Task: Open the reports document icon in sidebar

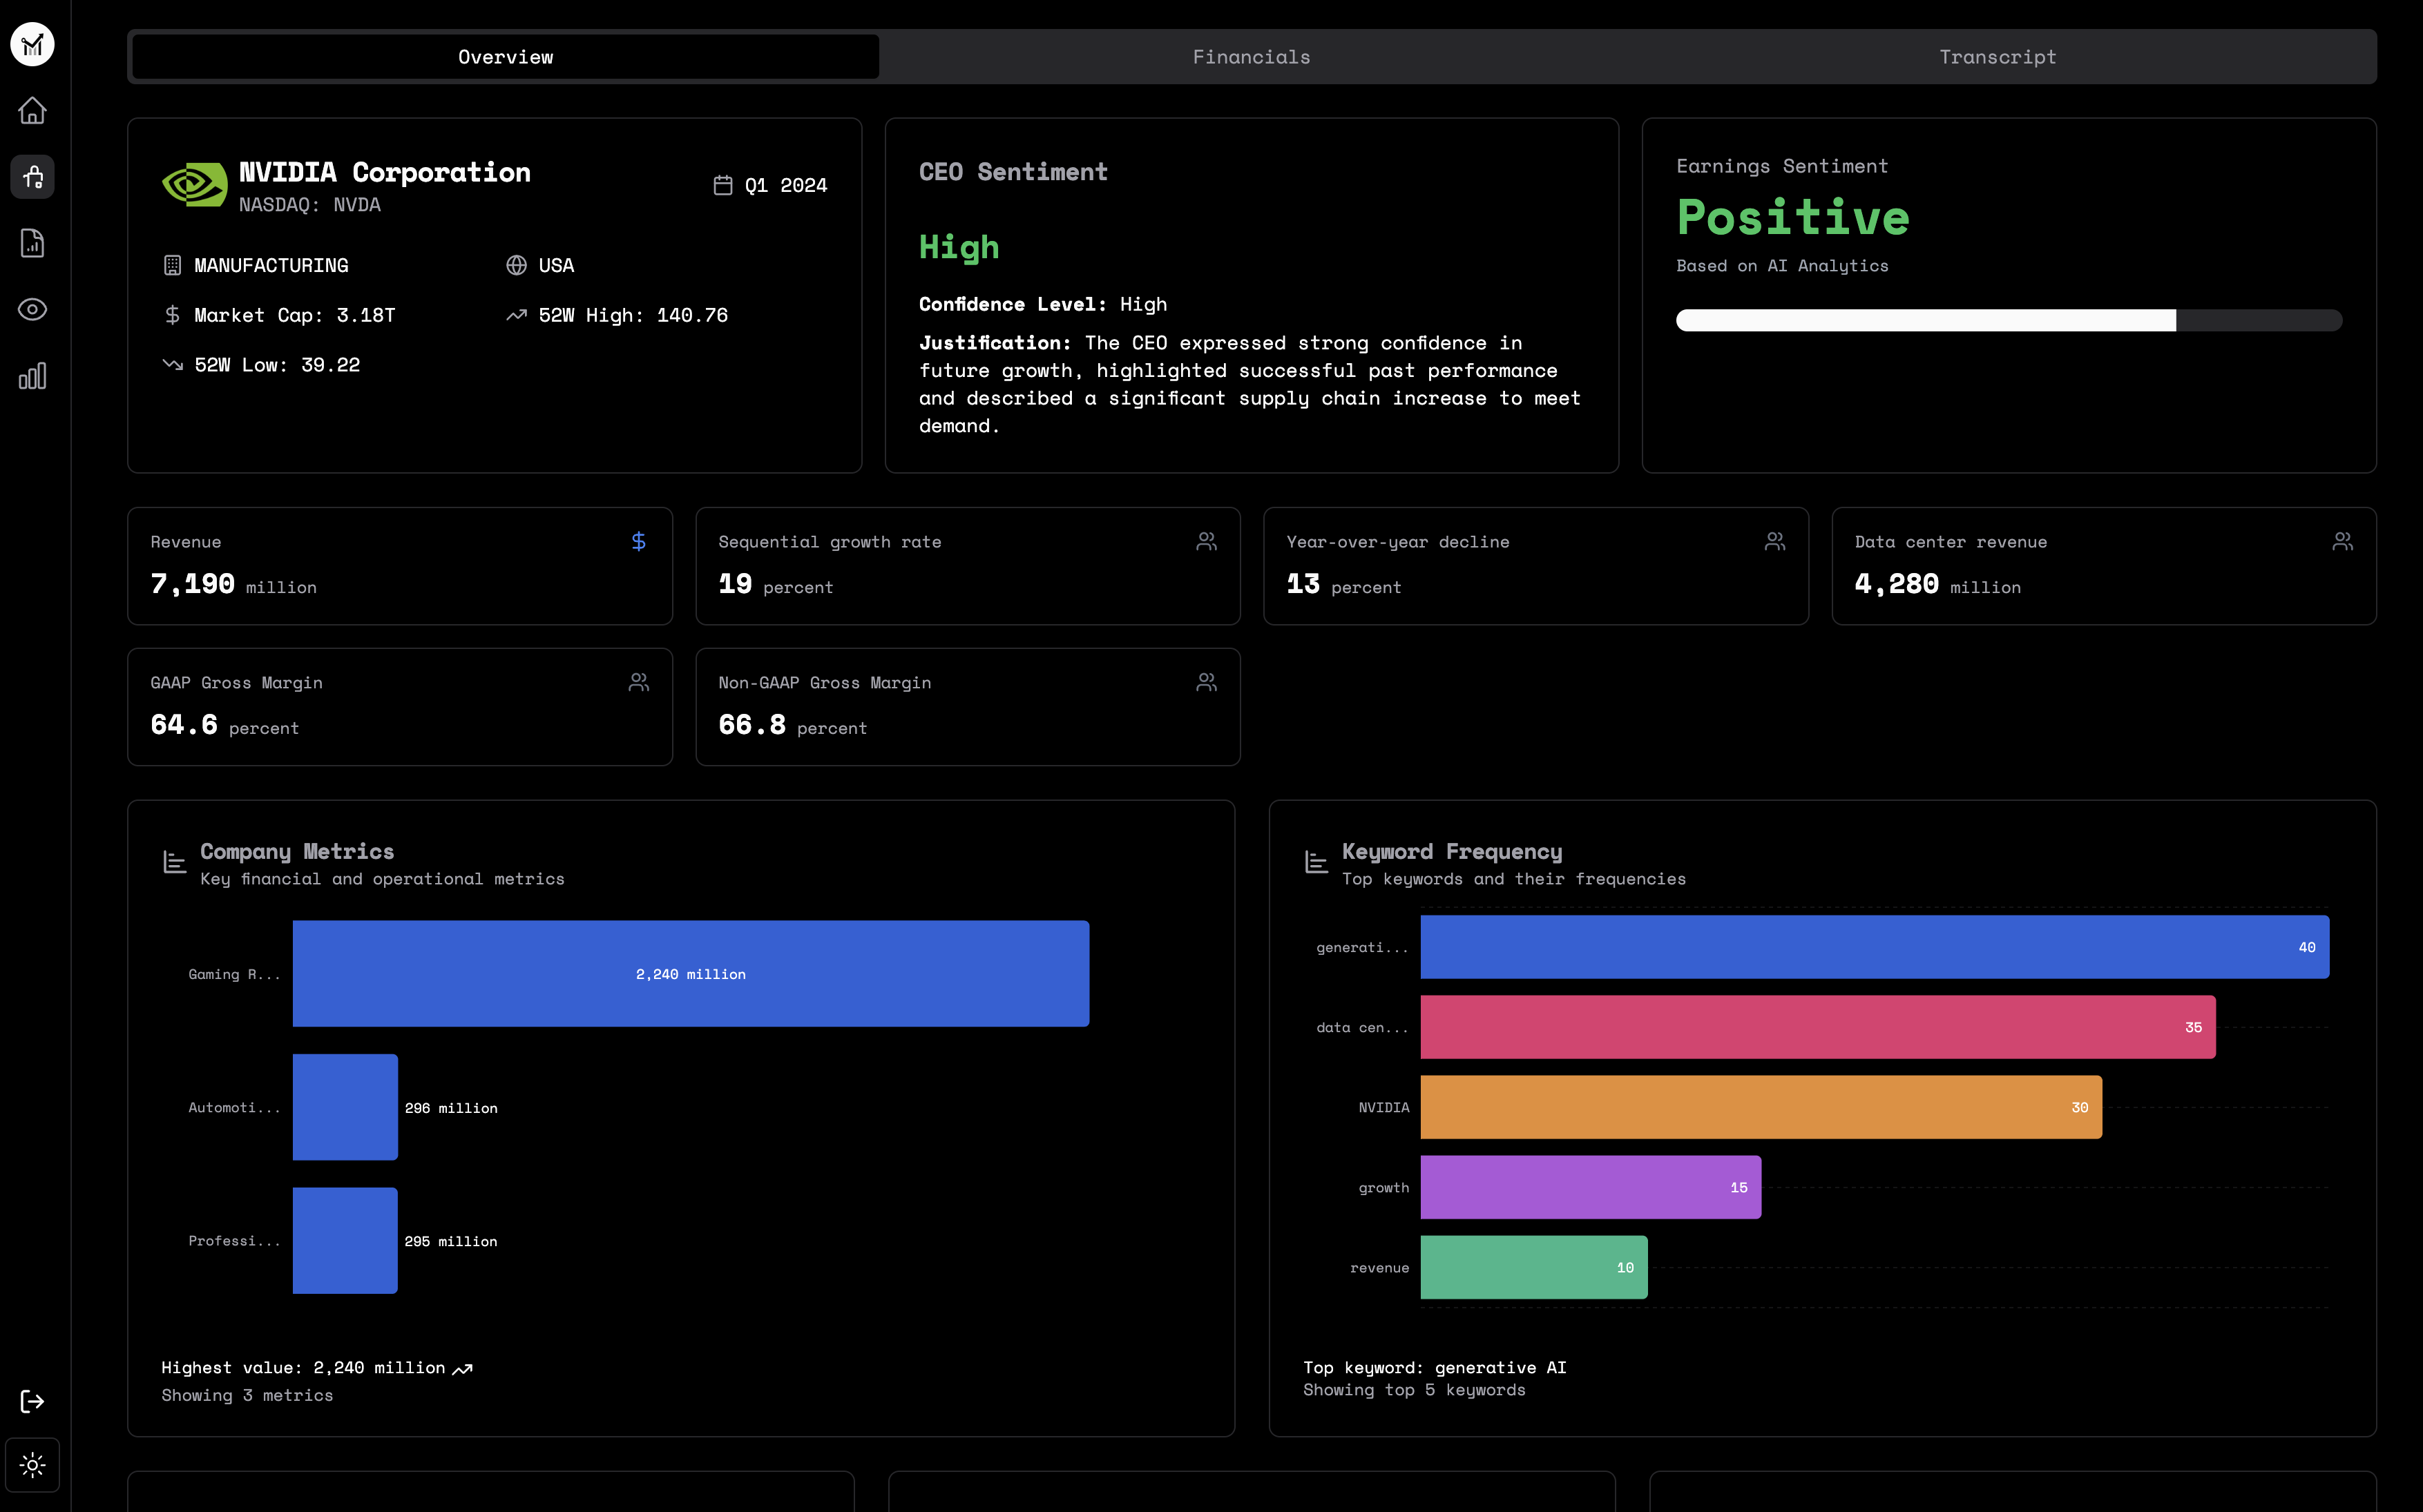Action: (x=32, y=243)
